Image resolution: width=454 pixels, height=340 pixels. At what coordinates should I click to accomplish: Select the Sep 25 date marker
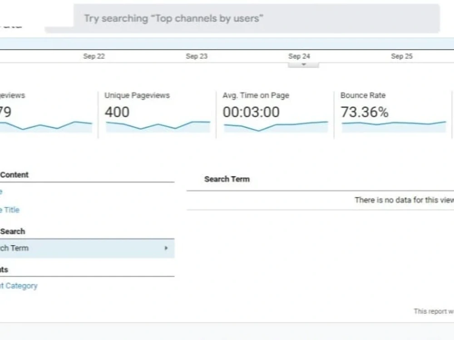402,56
